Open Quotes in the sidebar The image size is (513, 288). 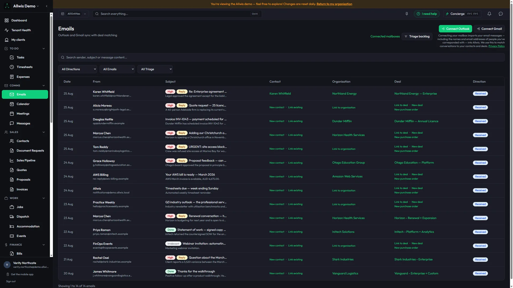[x=25, y=170]
